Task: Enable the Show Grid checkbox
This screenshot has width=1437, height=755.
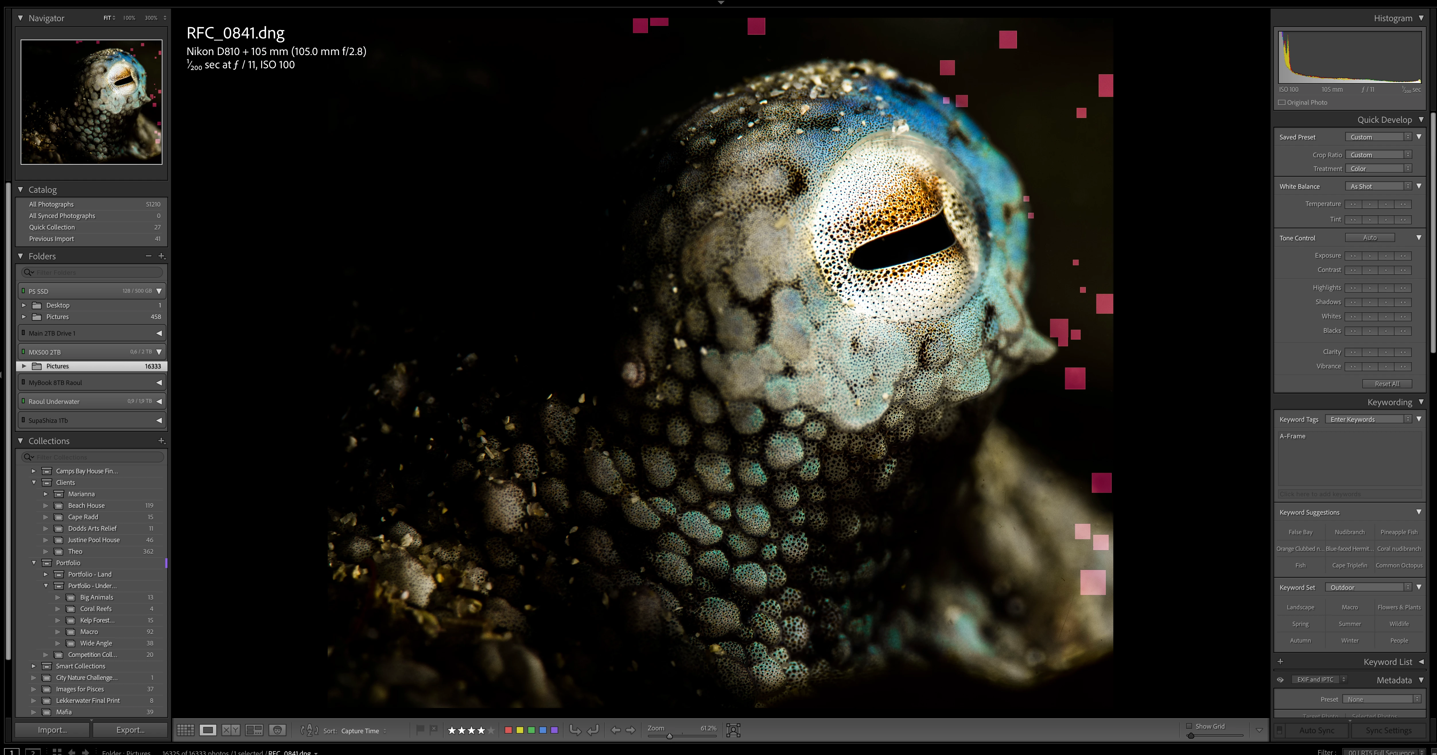Action: [x=1189, y=726]
